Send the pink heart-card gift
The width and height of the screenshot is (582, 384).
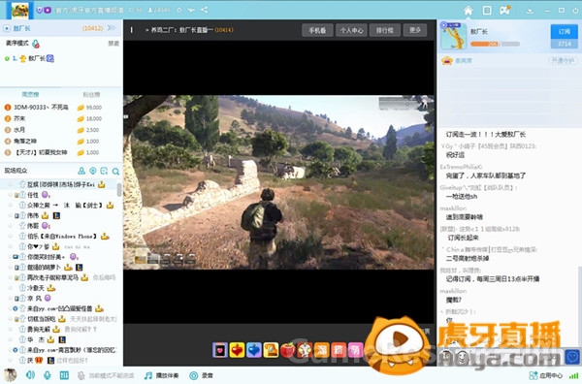[220, 350]
